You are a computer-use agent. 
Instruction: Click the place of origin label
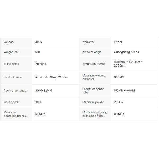(92, 52)
